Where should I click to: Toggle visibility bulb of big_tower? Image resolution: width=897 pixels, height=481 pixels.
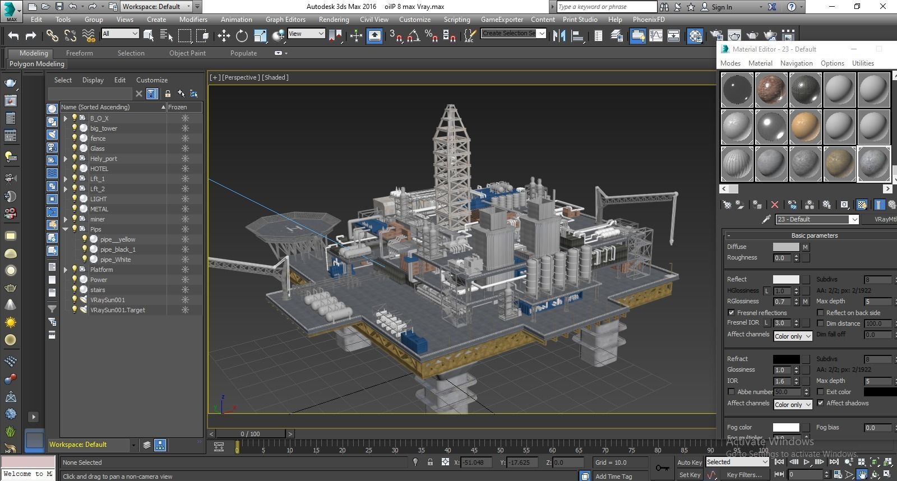pyautogui.click(x=74, y=128)
